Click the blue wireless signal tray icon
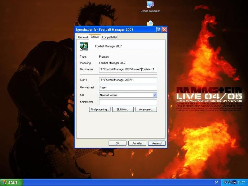Viewport: 248px width, 186px height. (x=235, y=182)
